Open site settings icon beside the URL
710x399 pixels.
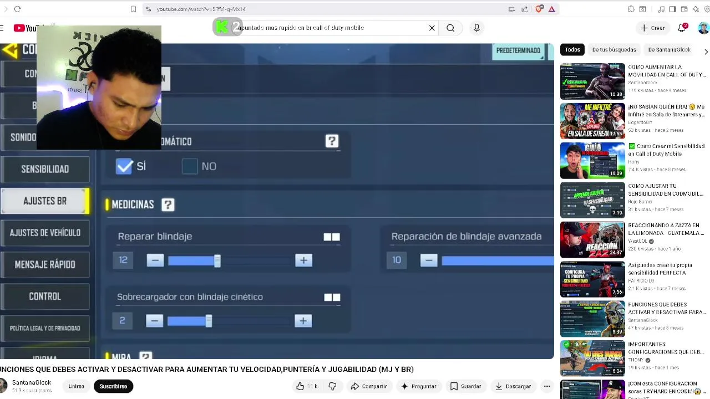pyautogui.click(x=148, y=9)
